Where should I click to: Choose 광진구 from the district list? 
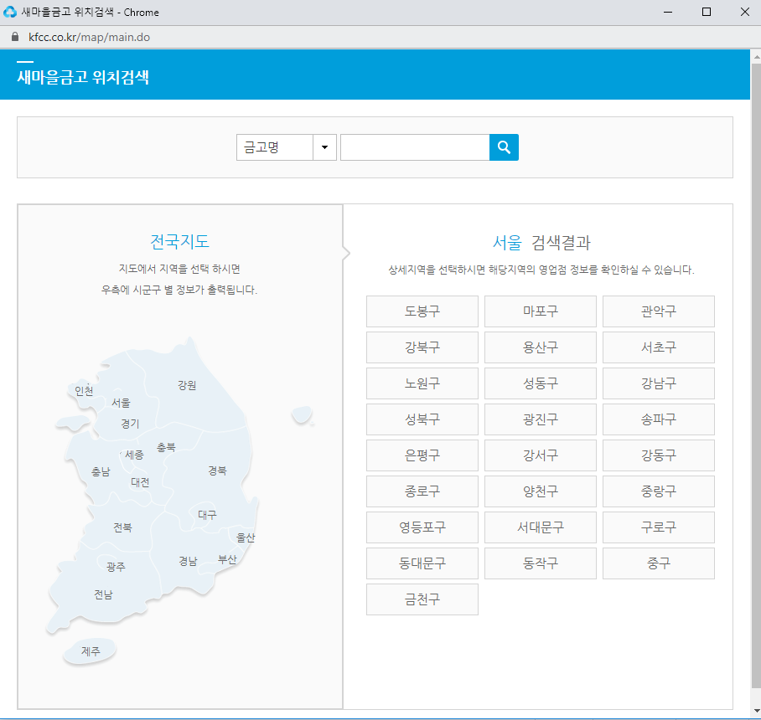pos(541,419)
